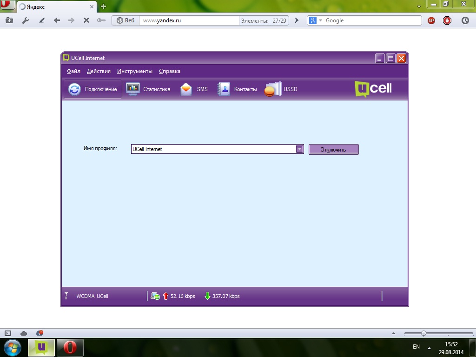Open the Контакты address book

pyautogui.click(x=238, y=89)
